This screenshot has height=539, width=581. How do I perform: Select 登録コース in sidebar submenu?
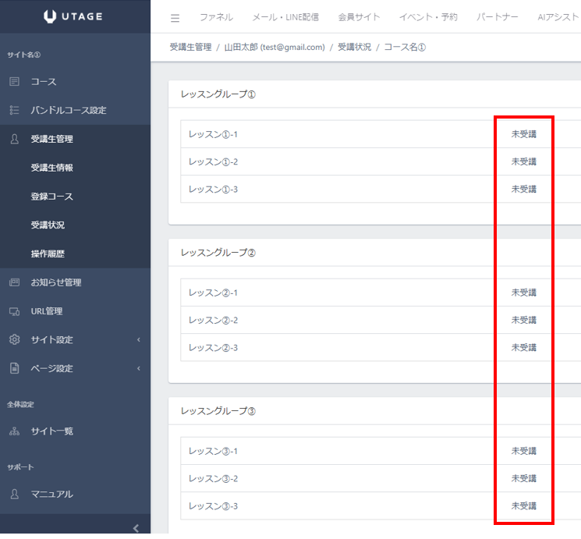click(x=52, y=197)
